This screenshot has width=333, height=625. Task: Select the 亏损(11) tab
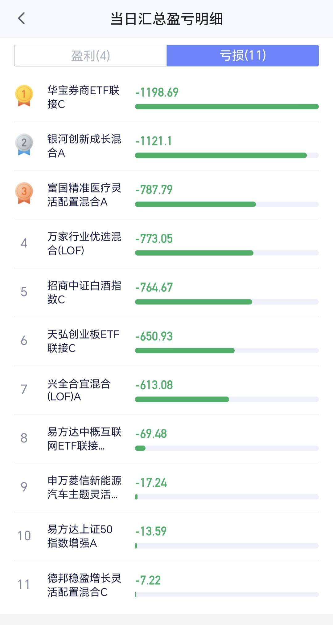tap(243, 56)
